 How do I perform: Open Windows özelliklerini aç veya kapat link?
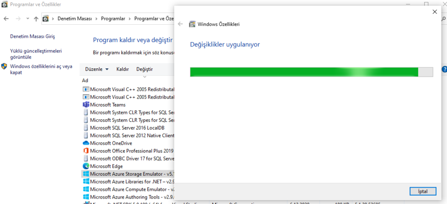pyautogui.click(x=41, y=69)
